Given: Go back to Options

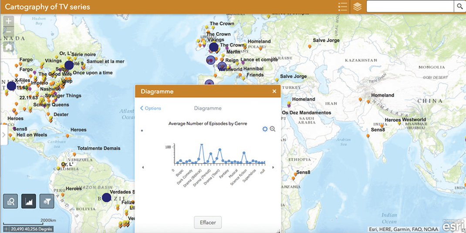Looking at the screenshot, I should (150, 108).
